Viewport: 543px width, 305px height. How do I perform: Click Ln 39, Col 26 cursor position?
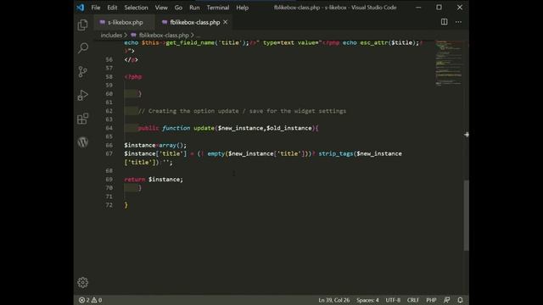(333, 300)
